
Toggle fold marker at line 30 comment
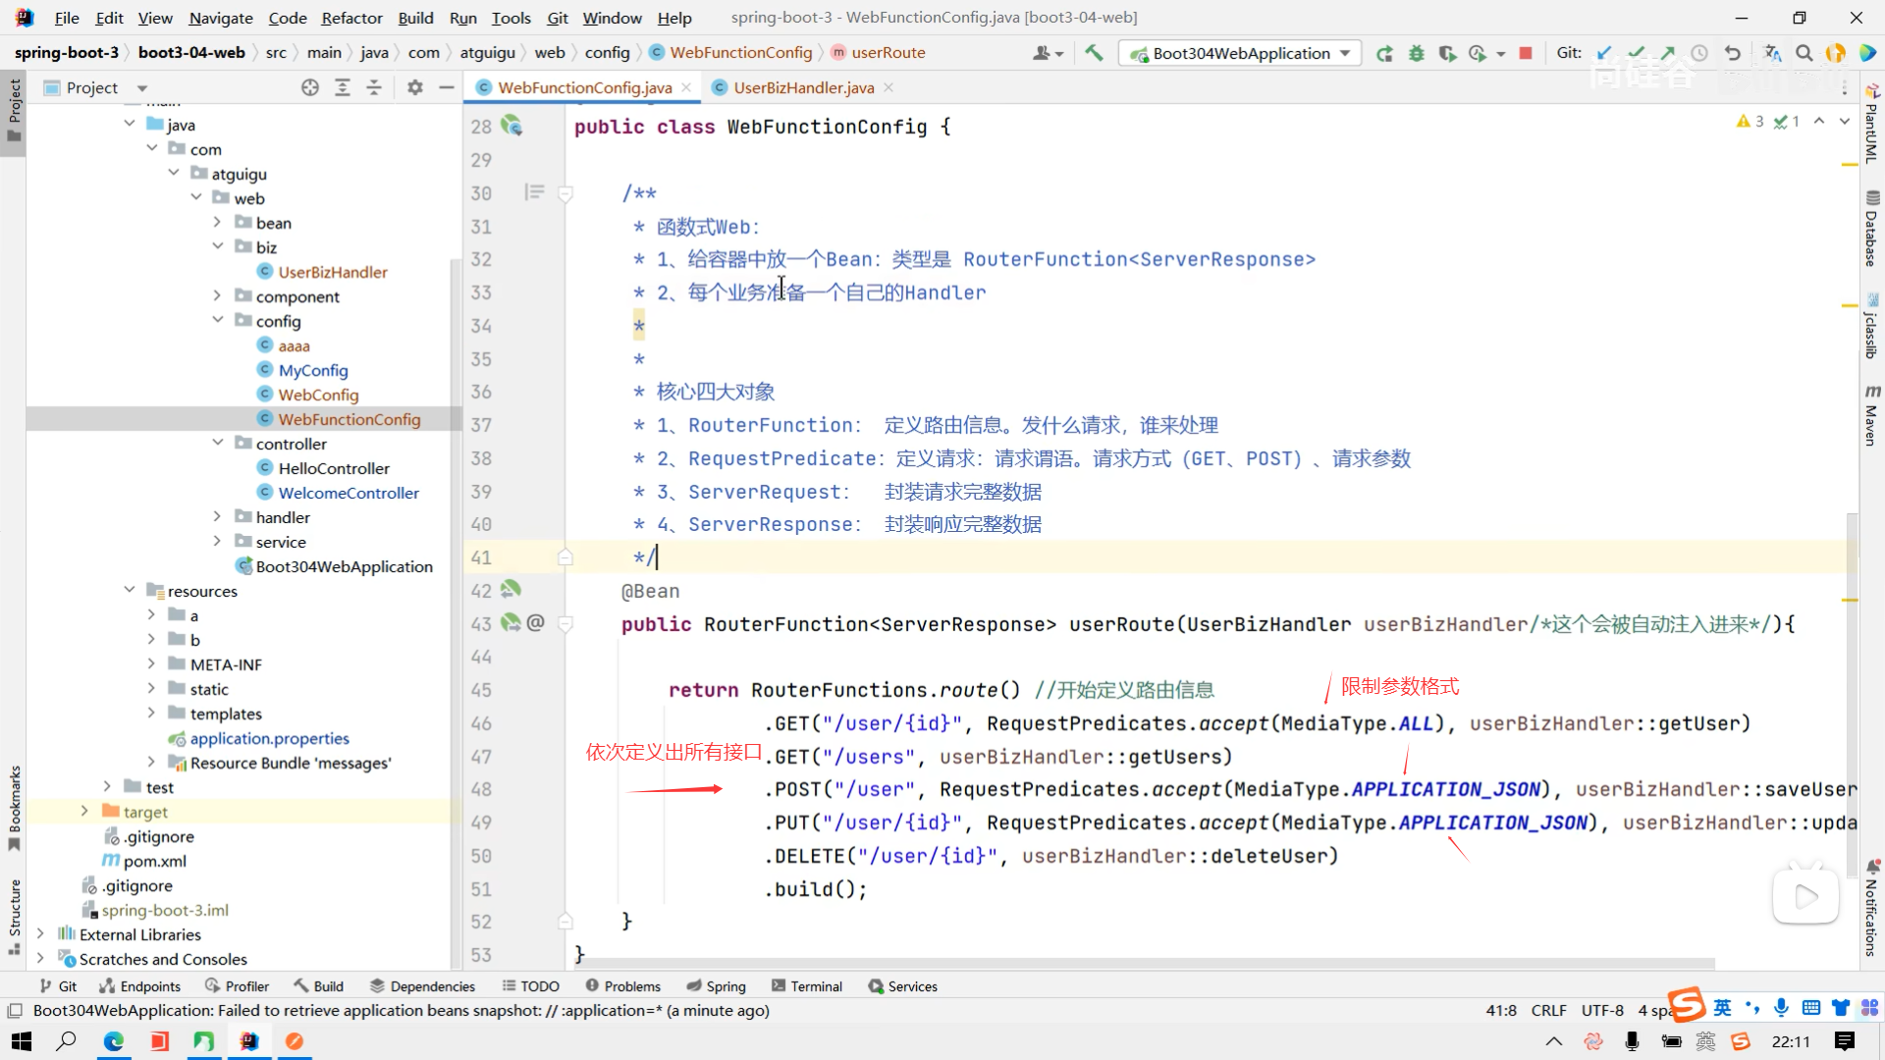[565, 193]
